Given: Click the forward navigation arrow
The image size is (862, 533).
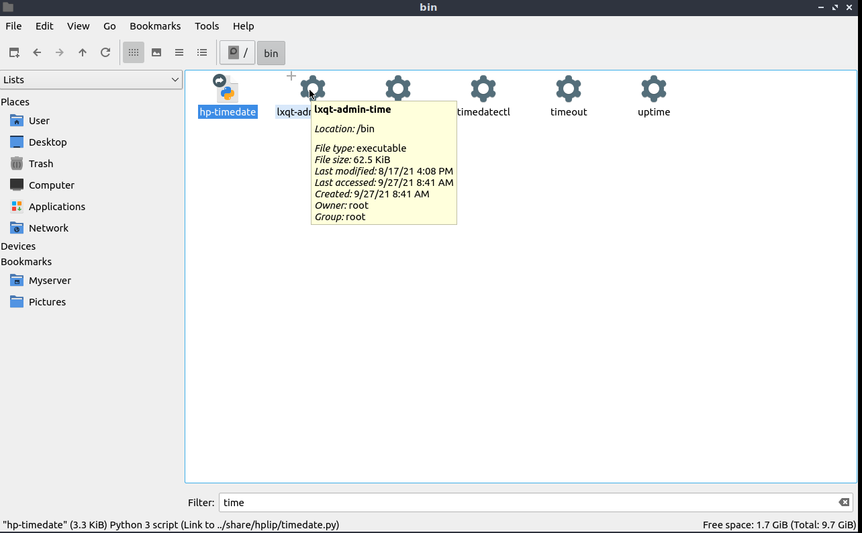Looking at the screenshot, I should pyautogui.click(x=60, y=52).
